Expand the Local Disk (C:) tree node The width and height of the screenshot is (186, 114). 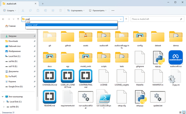(3, 102)
